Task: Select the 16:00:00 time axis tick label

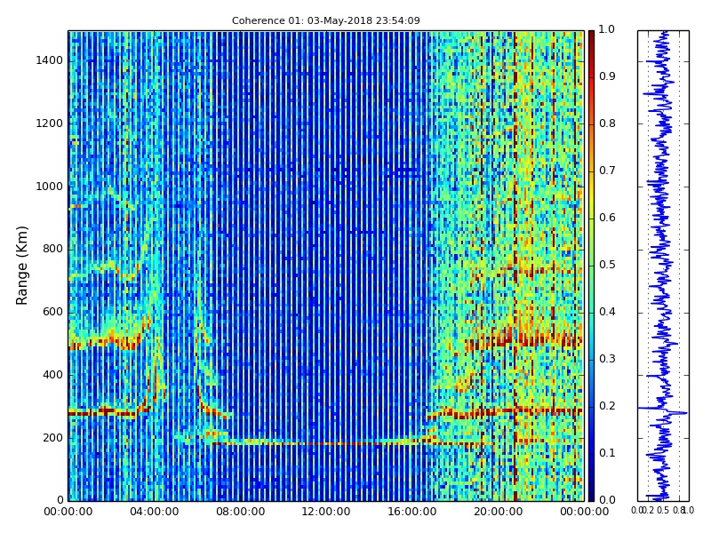Action: click(411, 513)
